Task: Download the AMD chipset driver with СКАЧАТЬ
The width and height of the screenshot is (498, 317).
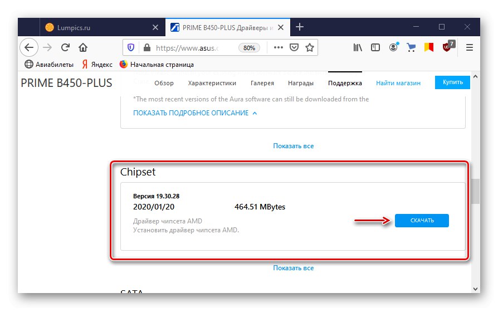Action: [x=422, y=221]
